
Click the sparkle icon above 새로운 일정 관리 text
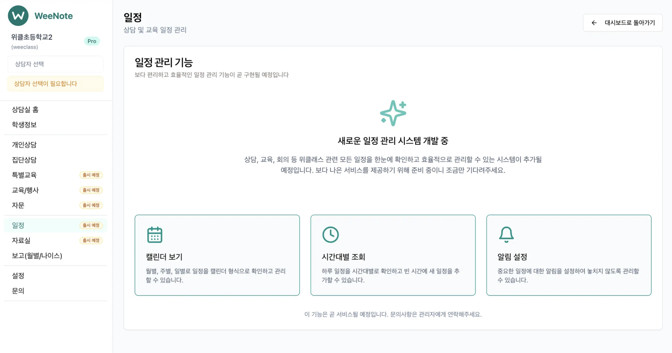[x=393, y=113]
